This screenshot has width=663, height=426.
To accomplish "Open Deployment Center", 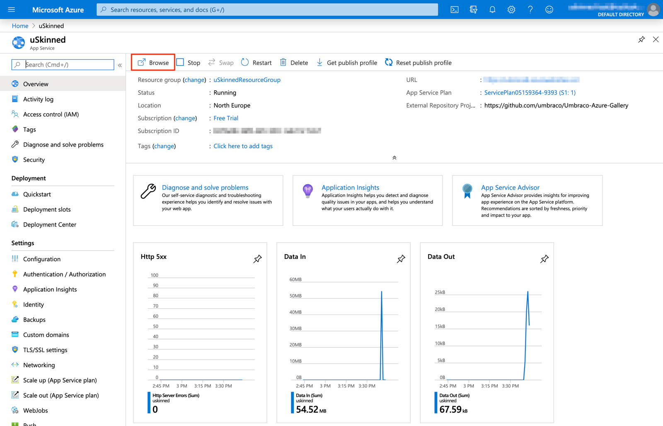I will (63, 224).
